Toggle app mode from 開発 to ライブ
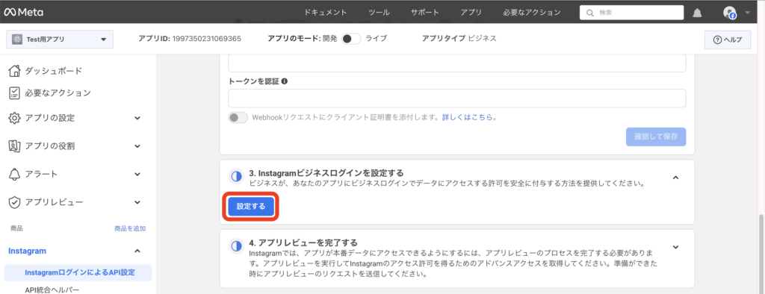The width and height of the screenshot is (765, 294). click(x=351, y=39)
